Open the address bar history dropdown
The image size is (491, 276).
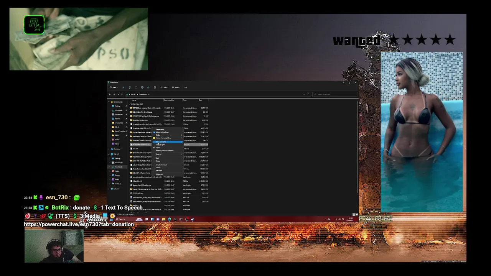[304, 94]
